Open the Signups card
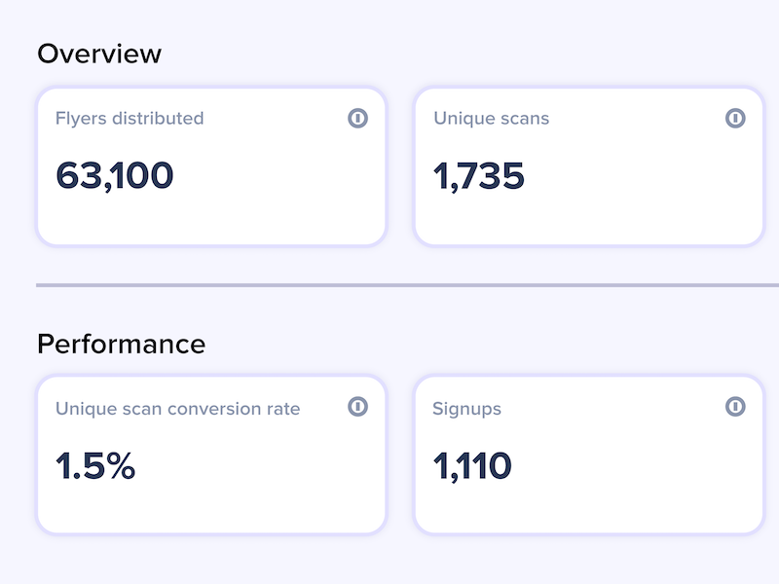Viewport: 779px width, 584px height. (589, 455)
